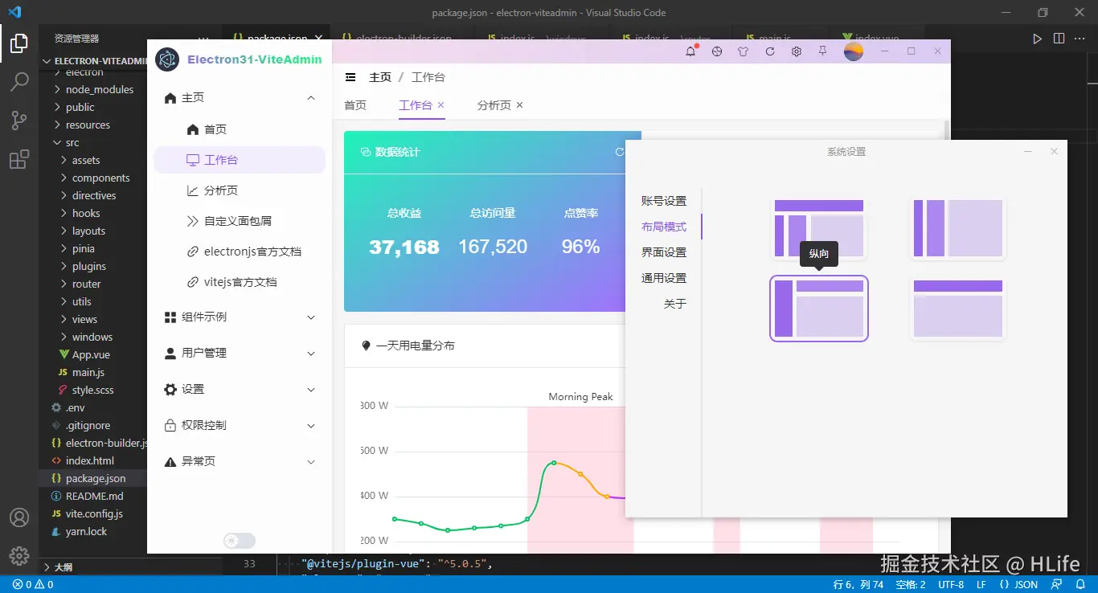Close the 工作台 tab with its x
Viewport: 1098px width, 593px height.
(440, 105)
